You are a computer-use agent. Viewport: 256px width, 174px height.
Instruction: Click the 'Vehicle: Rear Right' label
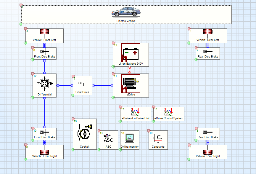(208, 156)
